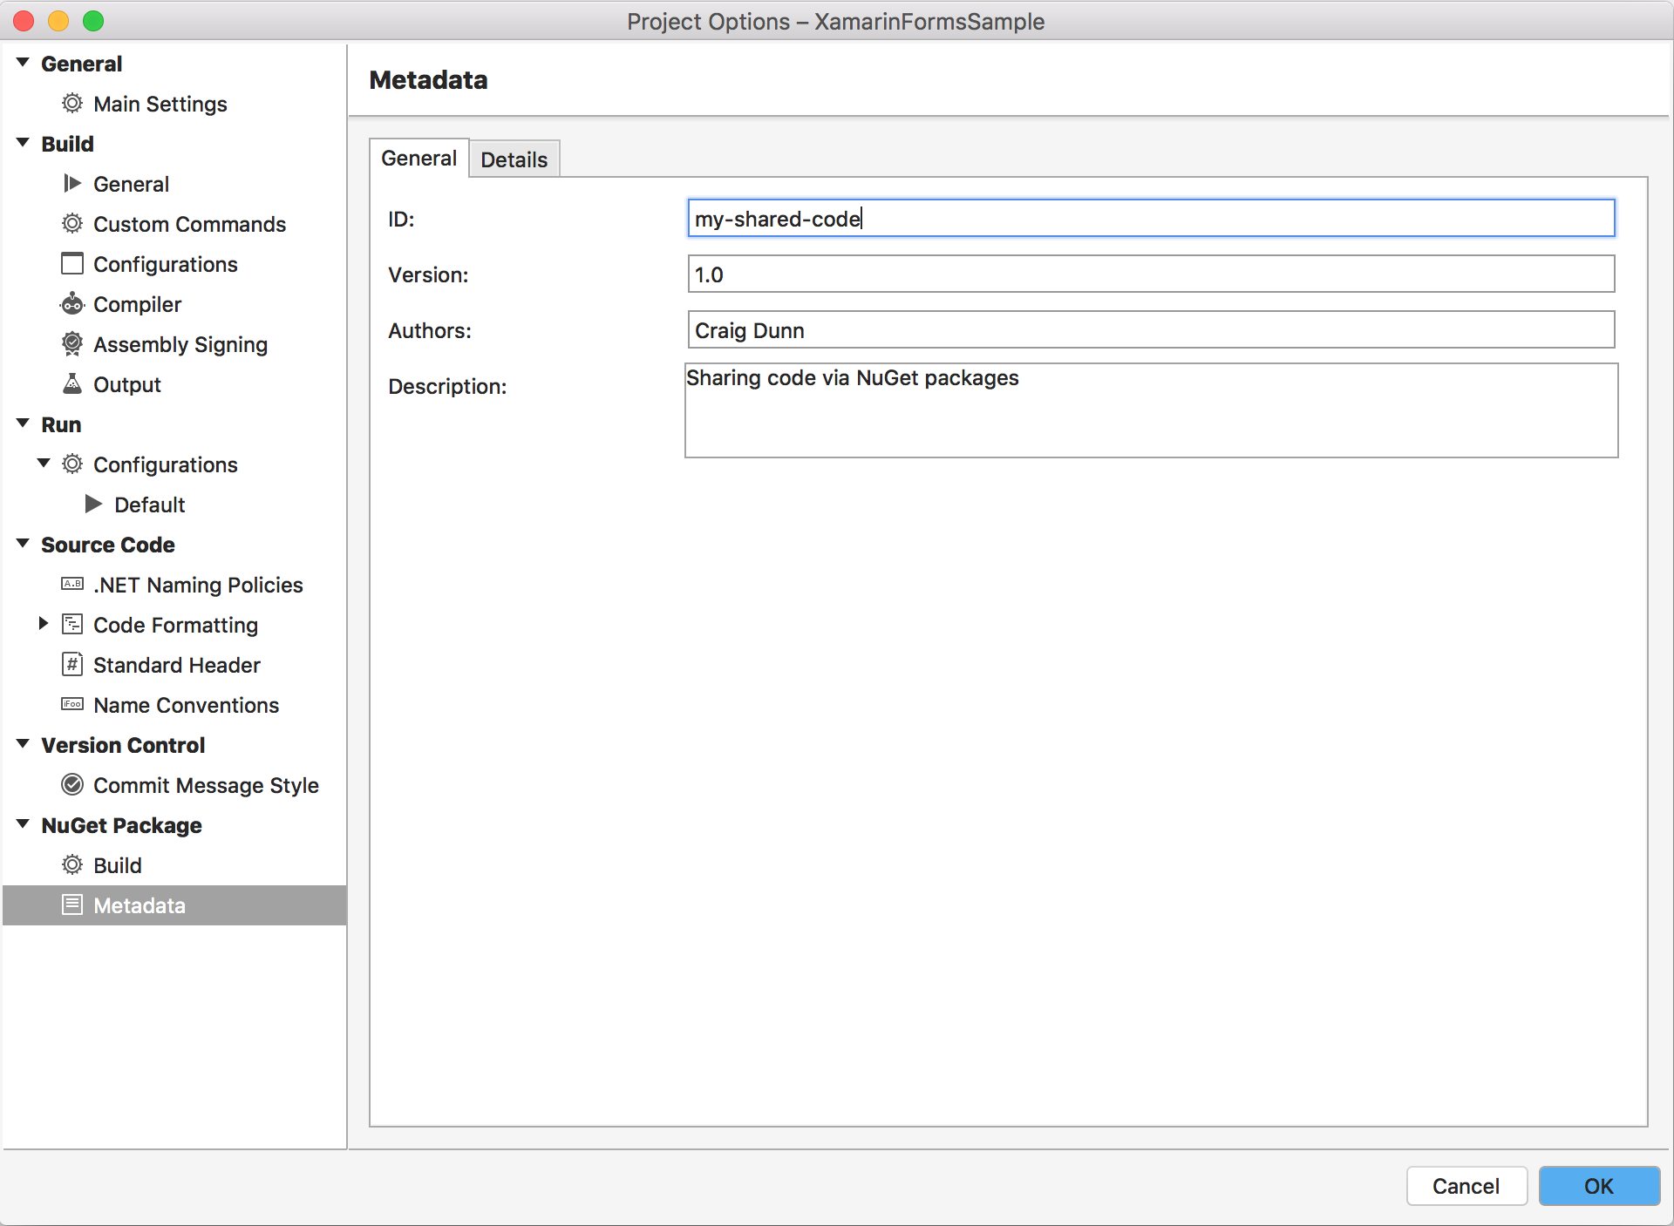The height and width of the screenshot is (1226, 1674).
Task: Click the .NET Naming Policies icon
Action: [x=72, y=585]
